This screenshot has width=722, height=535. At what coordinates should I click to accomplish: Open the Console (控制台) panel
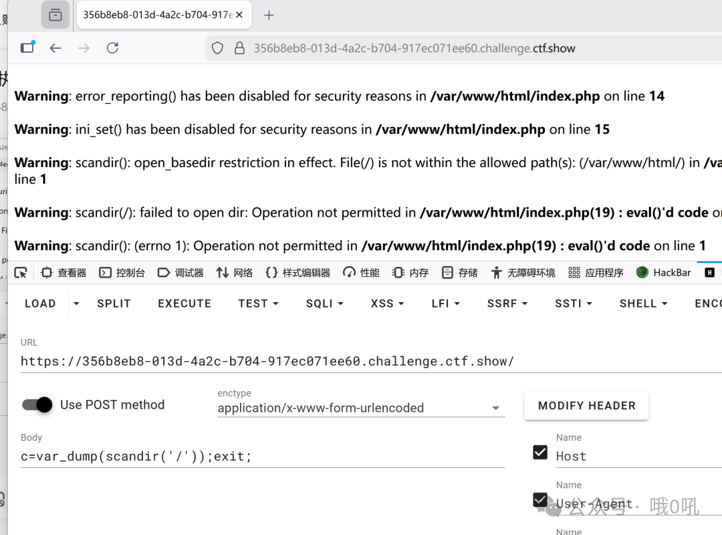tap(122, 273)
